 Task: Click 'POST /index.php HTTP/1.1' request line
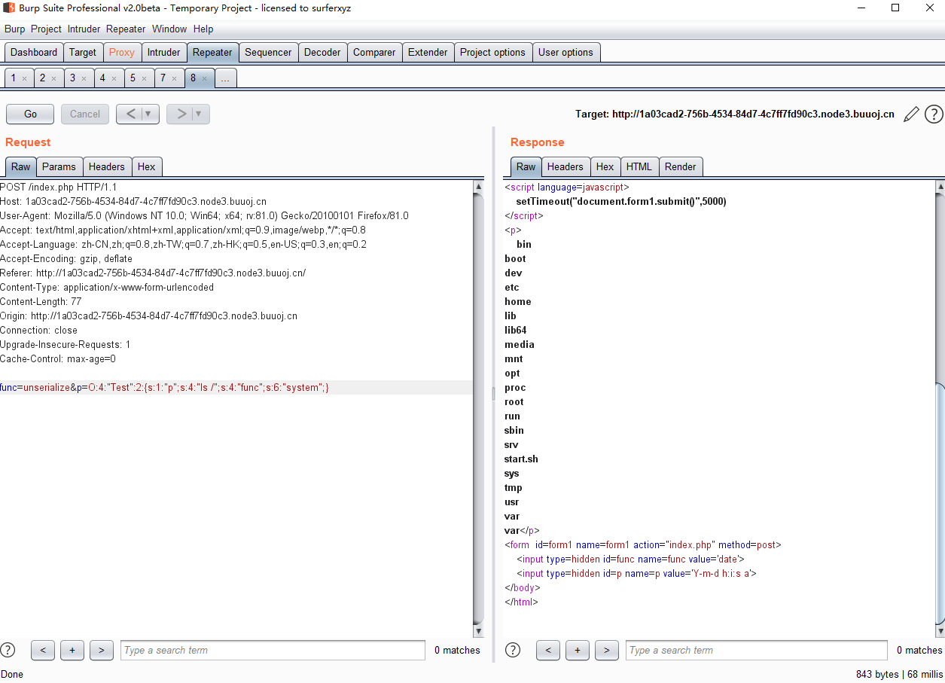(x=59, y=187)
